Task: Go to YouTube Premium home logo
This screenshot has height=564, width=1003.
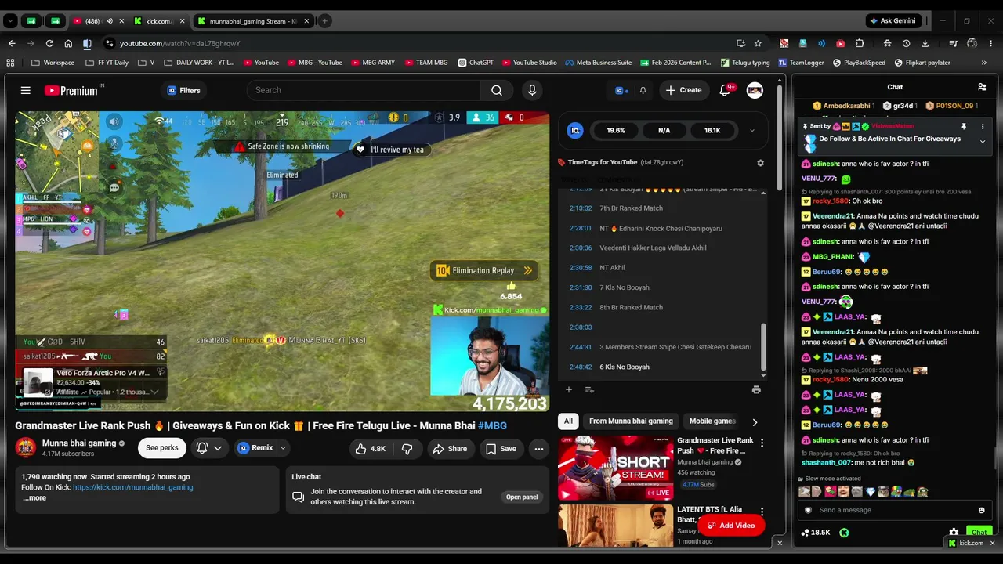Action: [71, 90]
